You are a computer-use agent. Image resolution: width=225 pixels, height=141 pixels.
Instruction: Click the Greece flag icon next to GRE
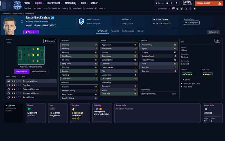tap(27, 25)
